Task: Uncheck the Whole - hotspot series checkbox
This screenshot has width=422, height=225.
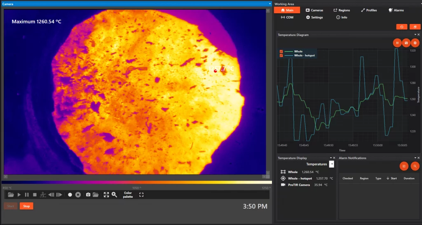Action: click(281, 55)
